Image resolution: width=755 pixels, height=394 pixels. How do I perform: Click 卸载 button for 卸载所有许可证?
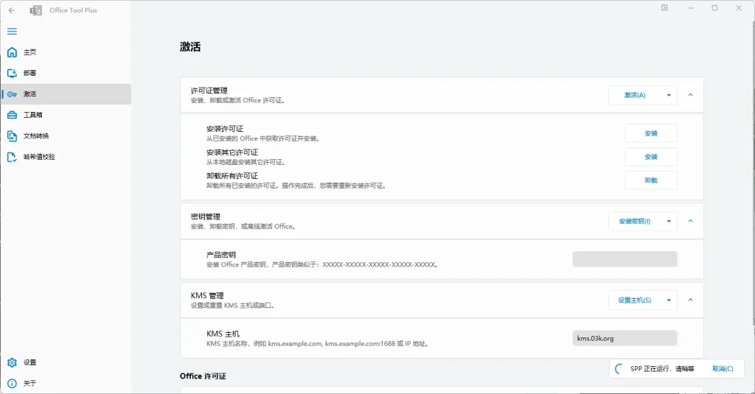[651, 180]
